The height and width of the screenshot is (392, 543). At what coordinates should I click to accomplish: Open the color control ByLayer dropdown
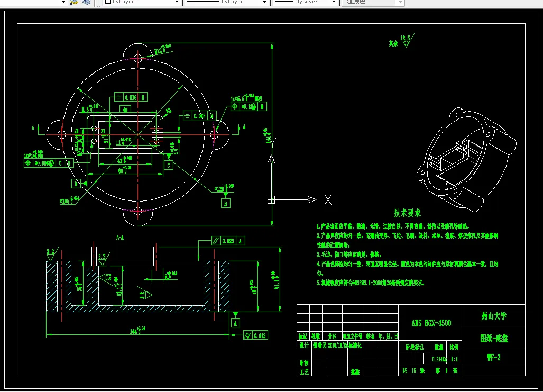point(142,2)
